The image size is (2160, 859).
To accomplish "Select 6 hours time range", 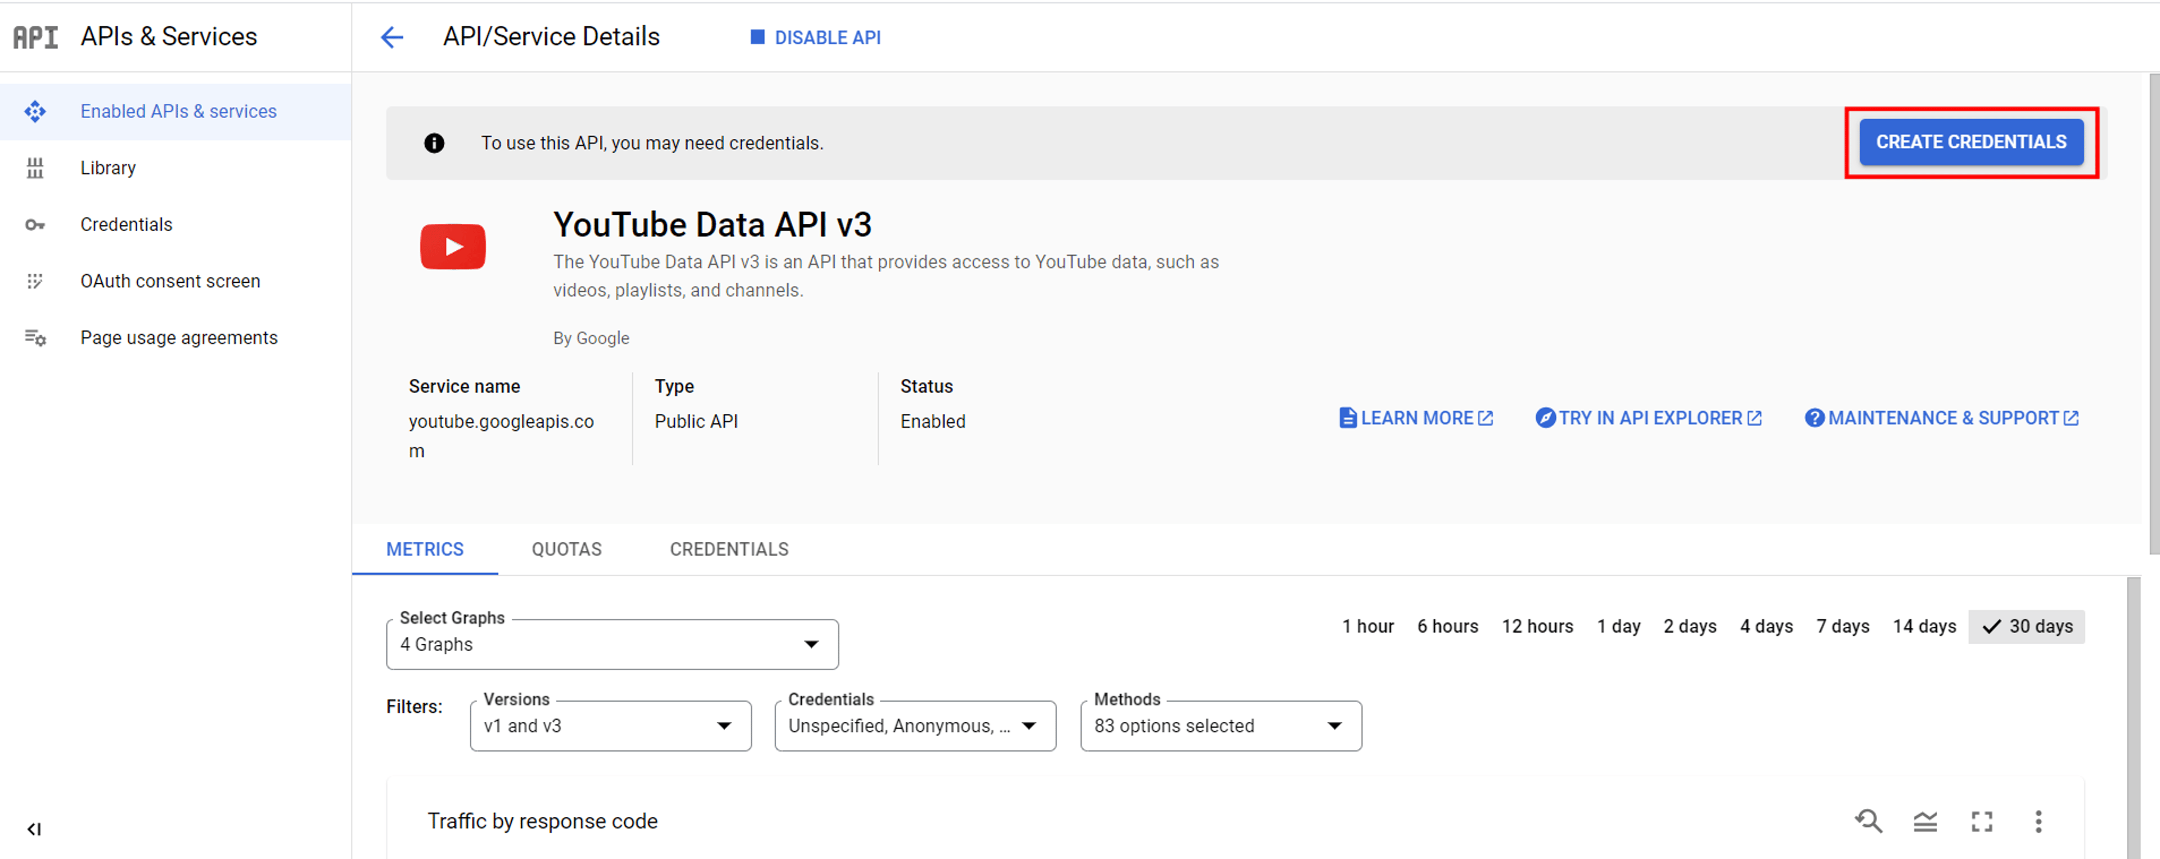I will (1447, 626).
